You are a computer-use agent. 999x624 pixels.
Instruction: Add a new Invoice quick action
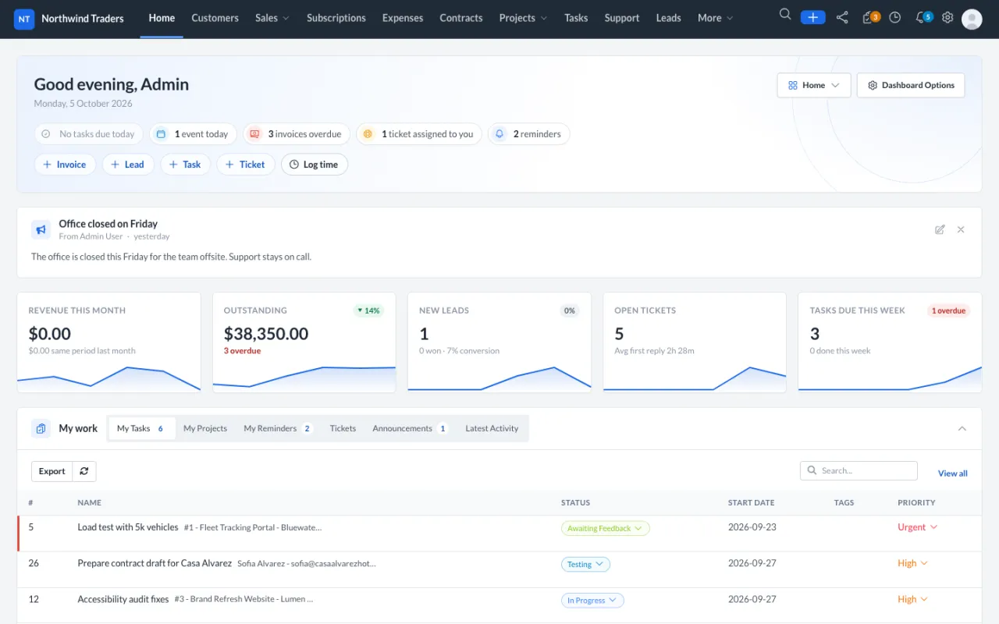(65, 165)
